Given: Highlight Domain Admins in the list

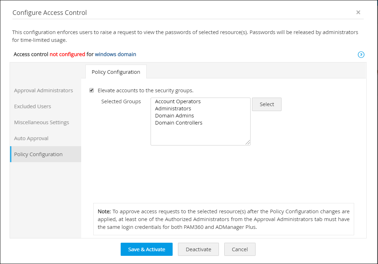Looking at the screenshot, I should click(x=174, y=115).
